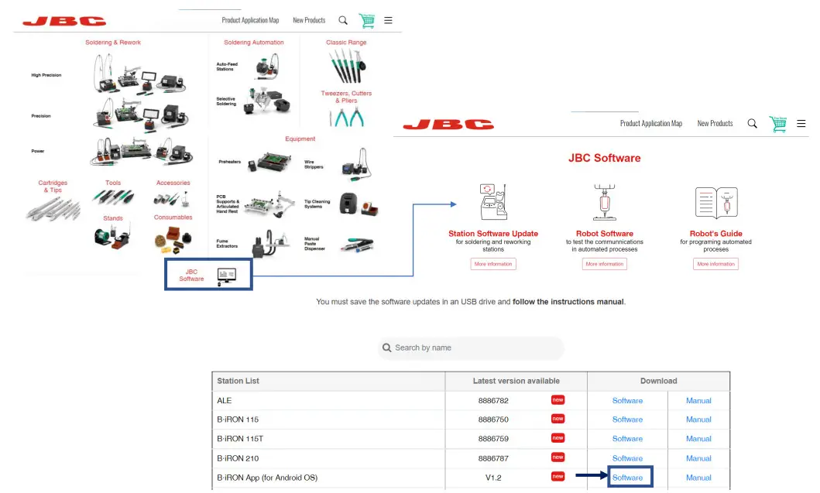Click the Robot Software syringe icon
The width and height of the screenshot is (820, 493).
point(604,203)
